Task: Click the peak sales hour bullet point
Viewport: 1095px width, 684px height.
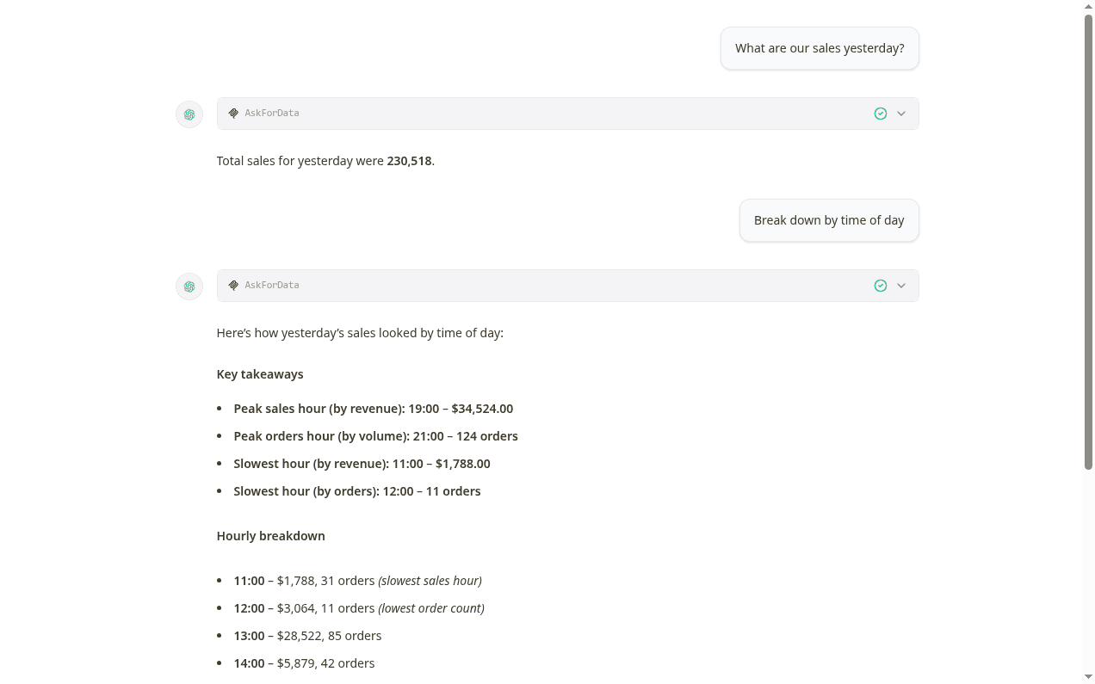Action: 373,408
